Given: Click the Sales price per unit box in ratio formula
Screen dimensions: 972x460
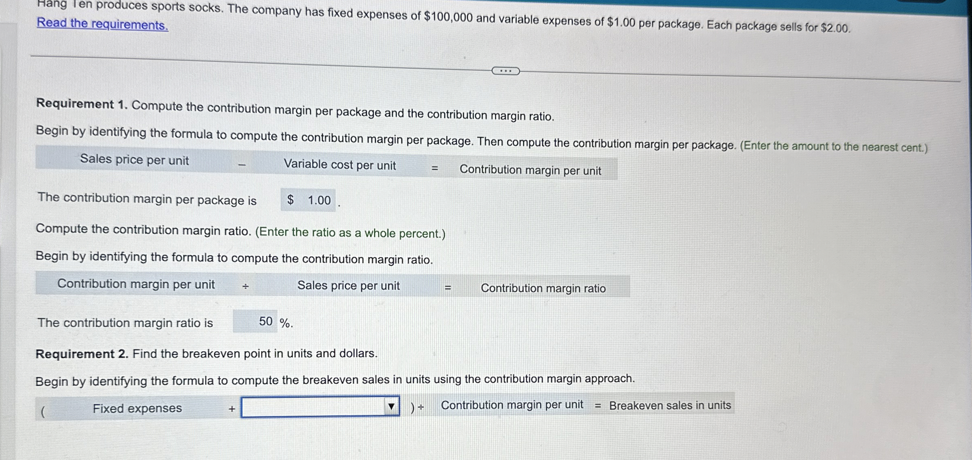Looking at the screenshot, I should 348,285.
